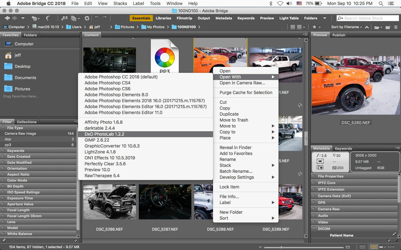Switch to the Filmstrip workspace

(x=184, y=18)
